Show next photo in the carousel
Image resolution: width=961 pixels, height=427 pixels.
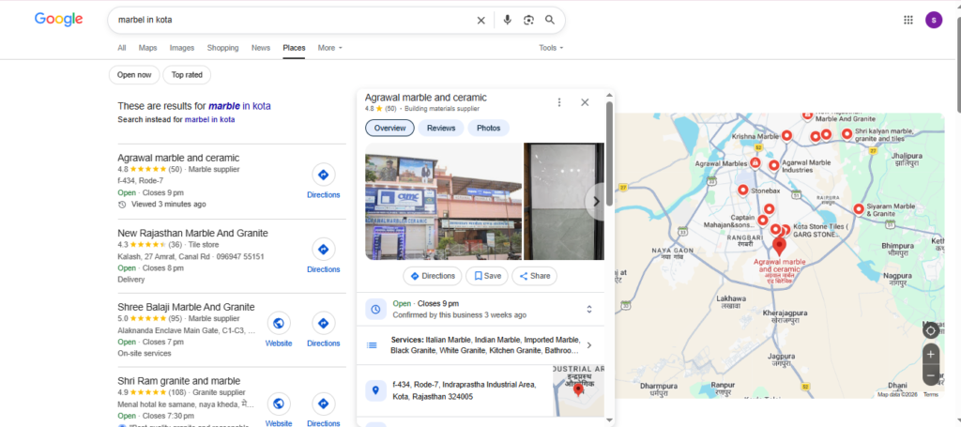(595, 202)
